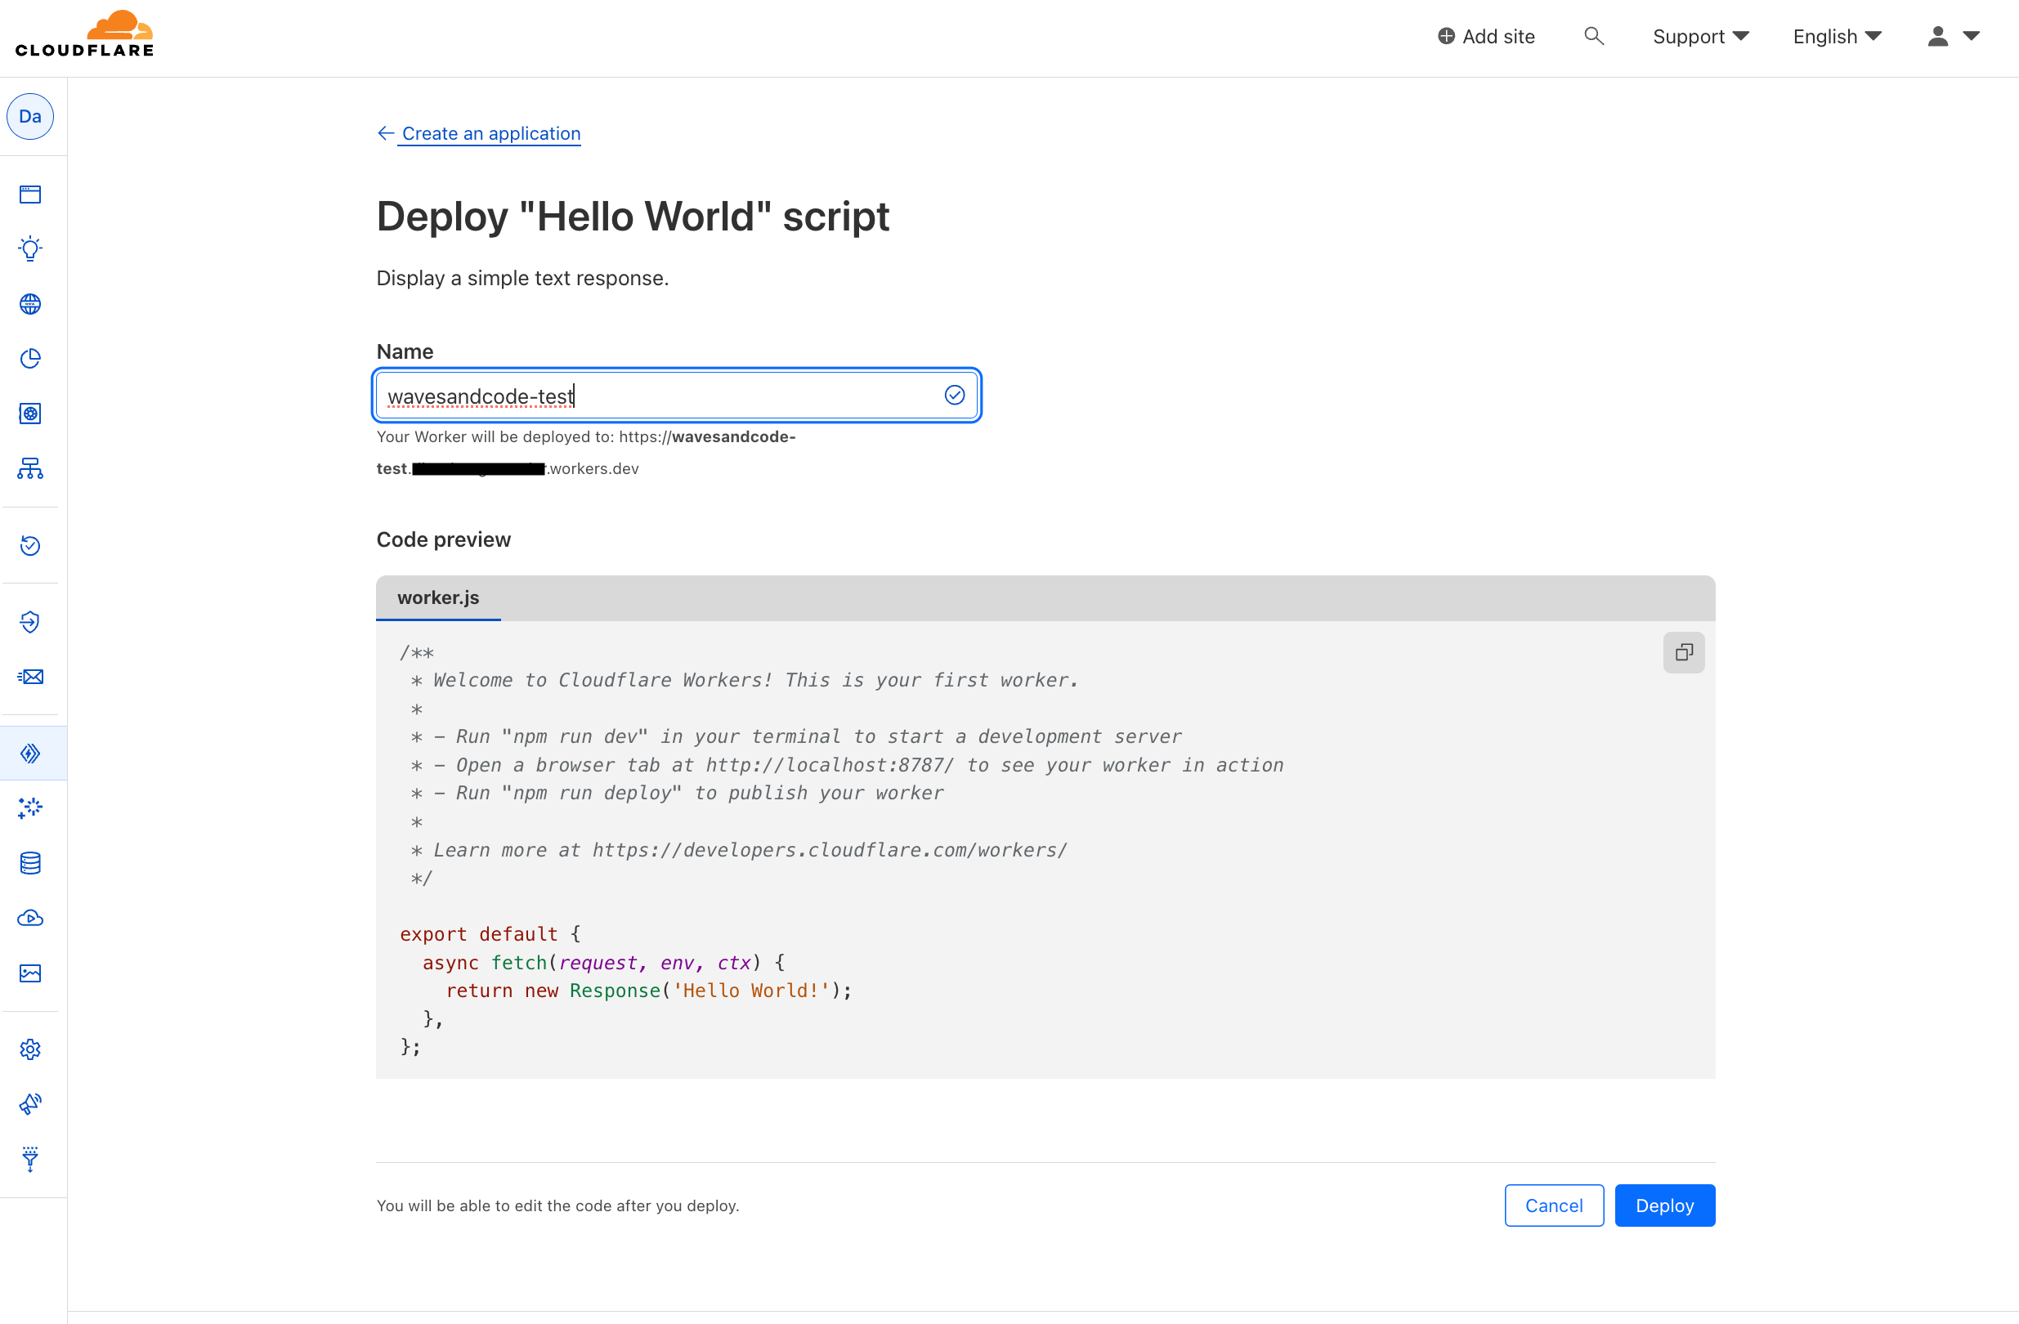Follow the Create an application link
Image resolution: width=2019 pixels, height=1324 pixels.
coord(491,133)
